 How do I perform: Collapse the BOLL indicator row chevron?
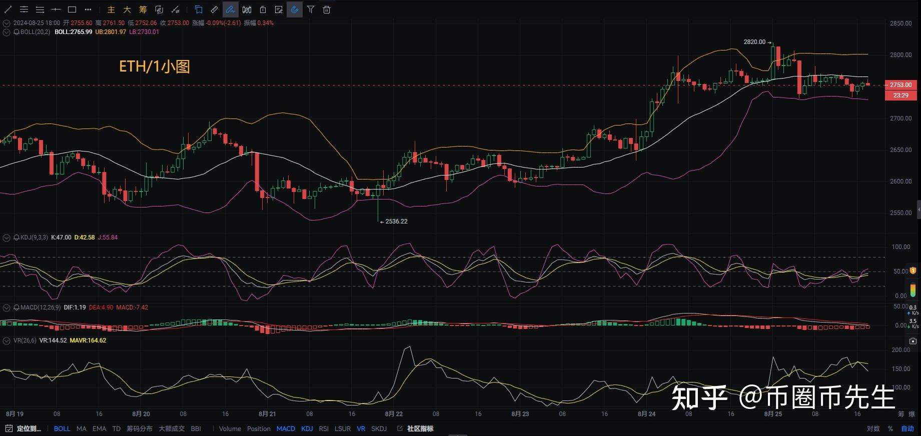[7, 32]
